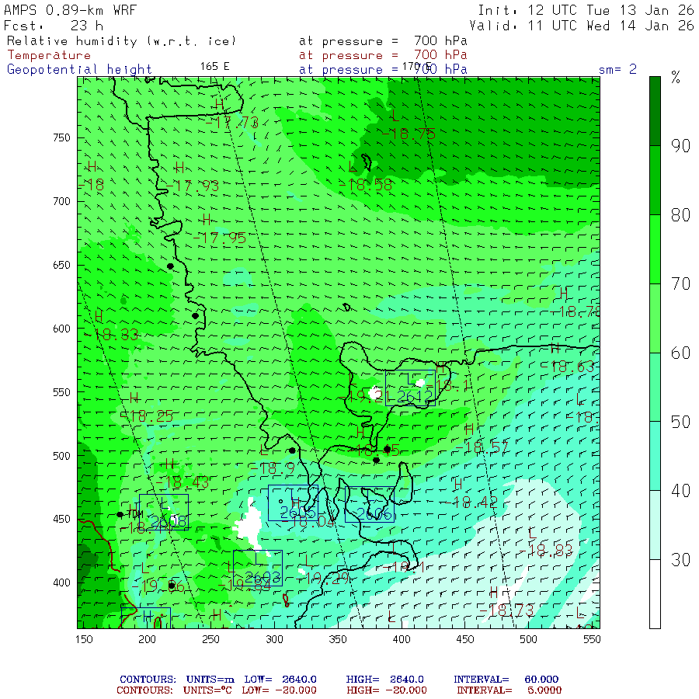This screenshot has width=699, height=699.
Task: Click the '-18.25' temperature value
Action: point(147,416)
